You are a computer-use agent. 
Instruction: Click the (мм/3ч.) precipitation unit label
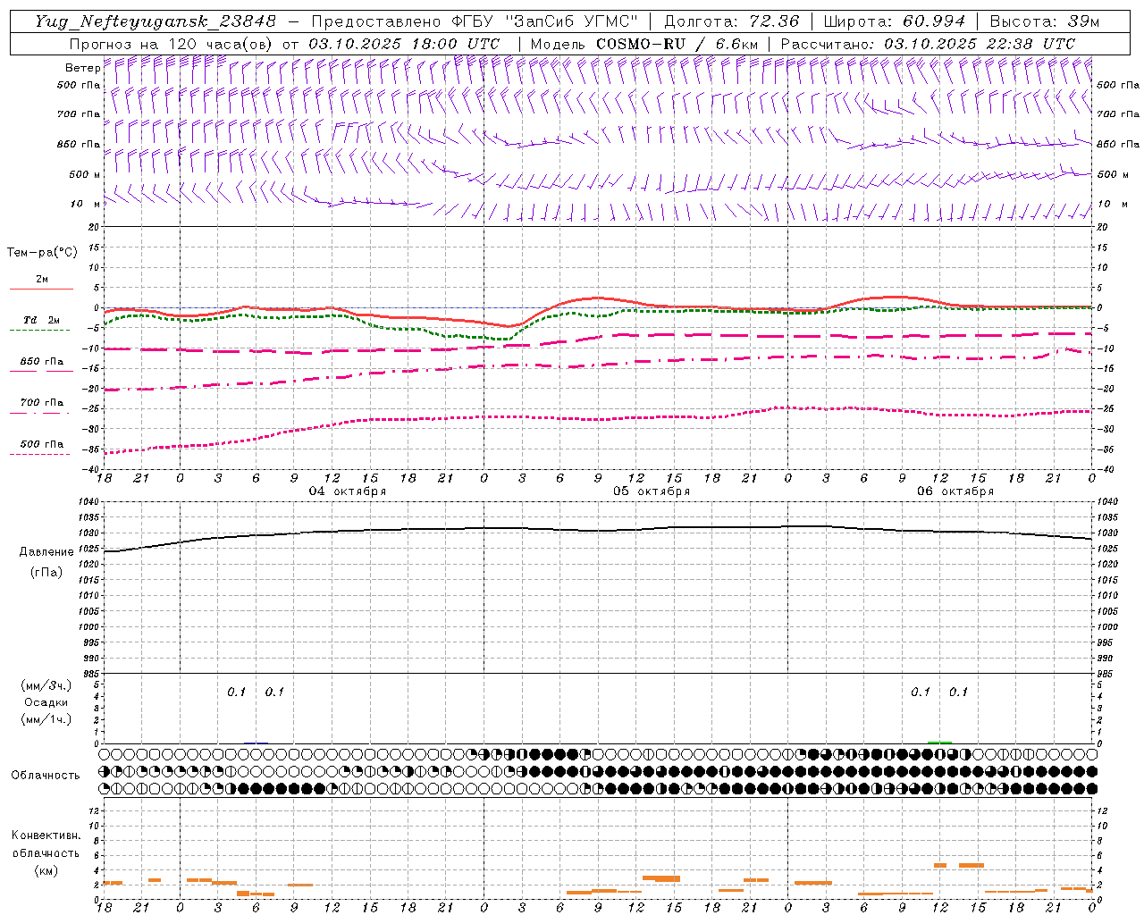click(x=46, y=685)
